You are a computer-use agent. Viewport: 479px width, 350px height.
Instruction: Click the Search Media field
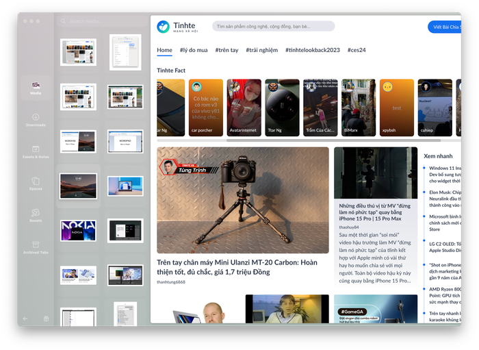[x=101, y=21]
